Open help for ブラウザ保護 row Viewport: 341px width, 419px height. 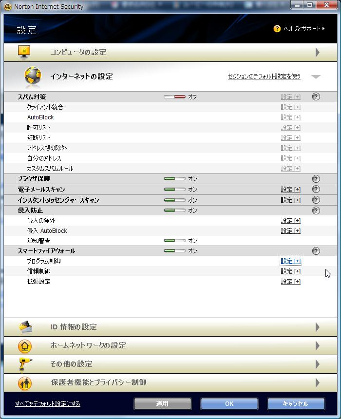(316, 179)
